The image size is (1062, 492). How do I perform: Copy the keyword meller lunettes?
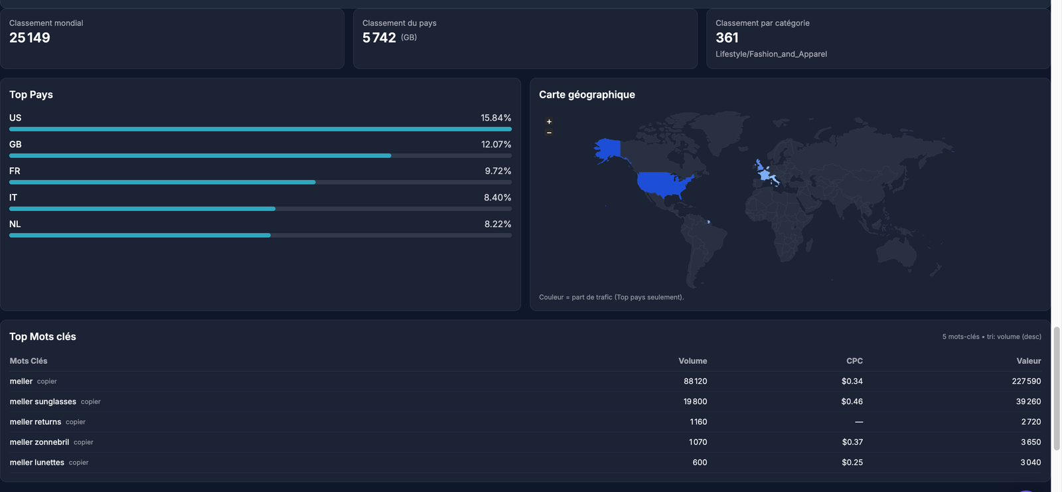click(x=78, y=463)
